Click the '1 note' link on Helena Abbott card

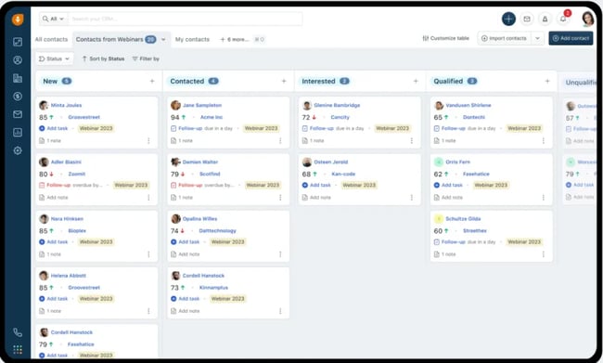pos(50,311)
